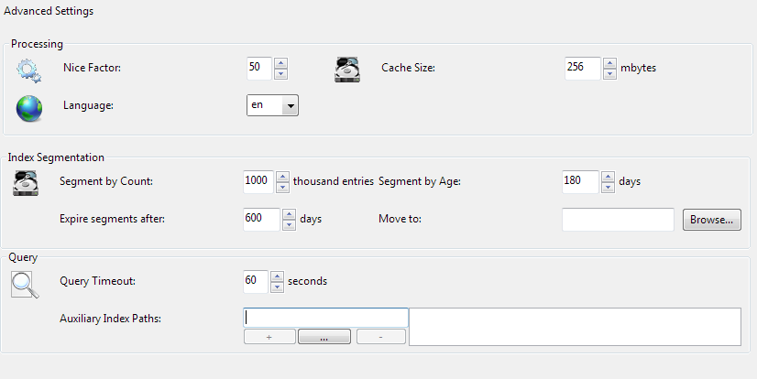Click the globe Language icon
This screenshot has height=379, width=757.
(x=28, y=108)
